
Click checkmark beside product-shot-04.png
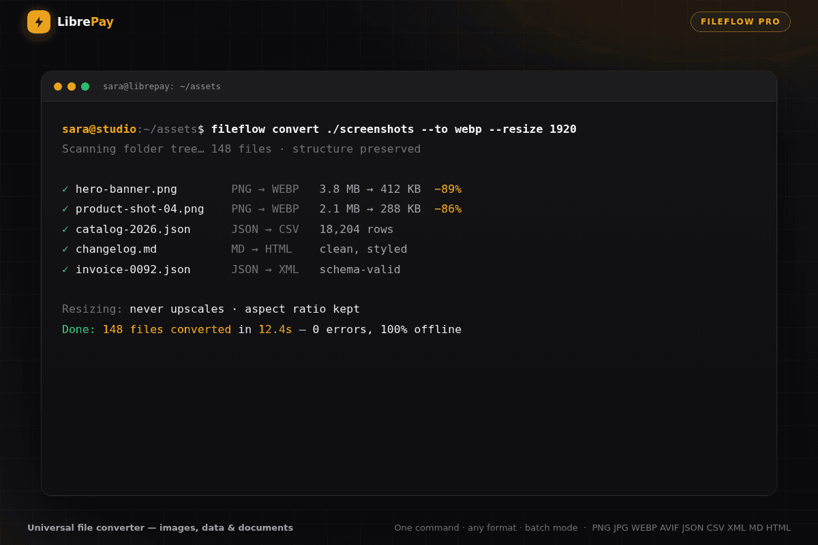coord(65,208)
